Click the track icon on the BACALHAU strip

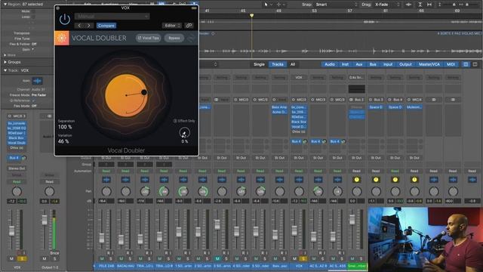(125, 180)
